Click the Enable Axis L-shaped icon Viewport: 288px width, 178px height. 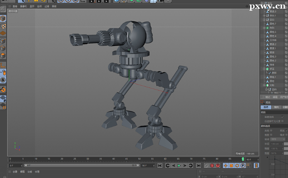click(x=3, y=65)
